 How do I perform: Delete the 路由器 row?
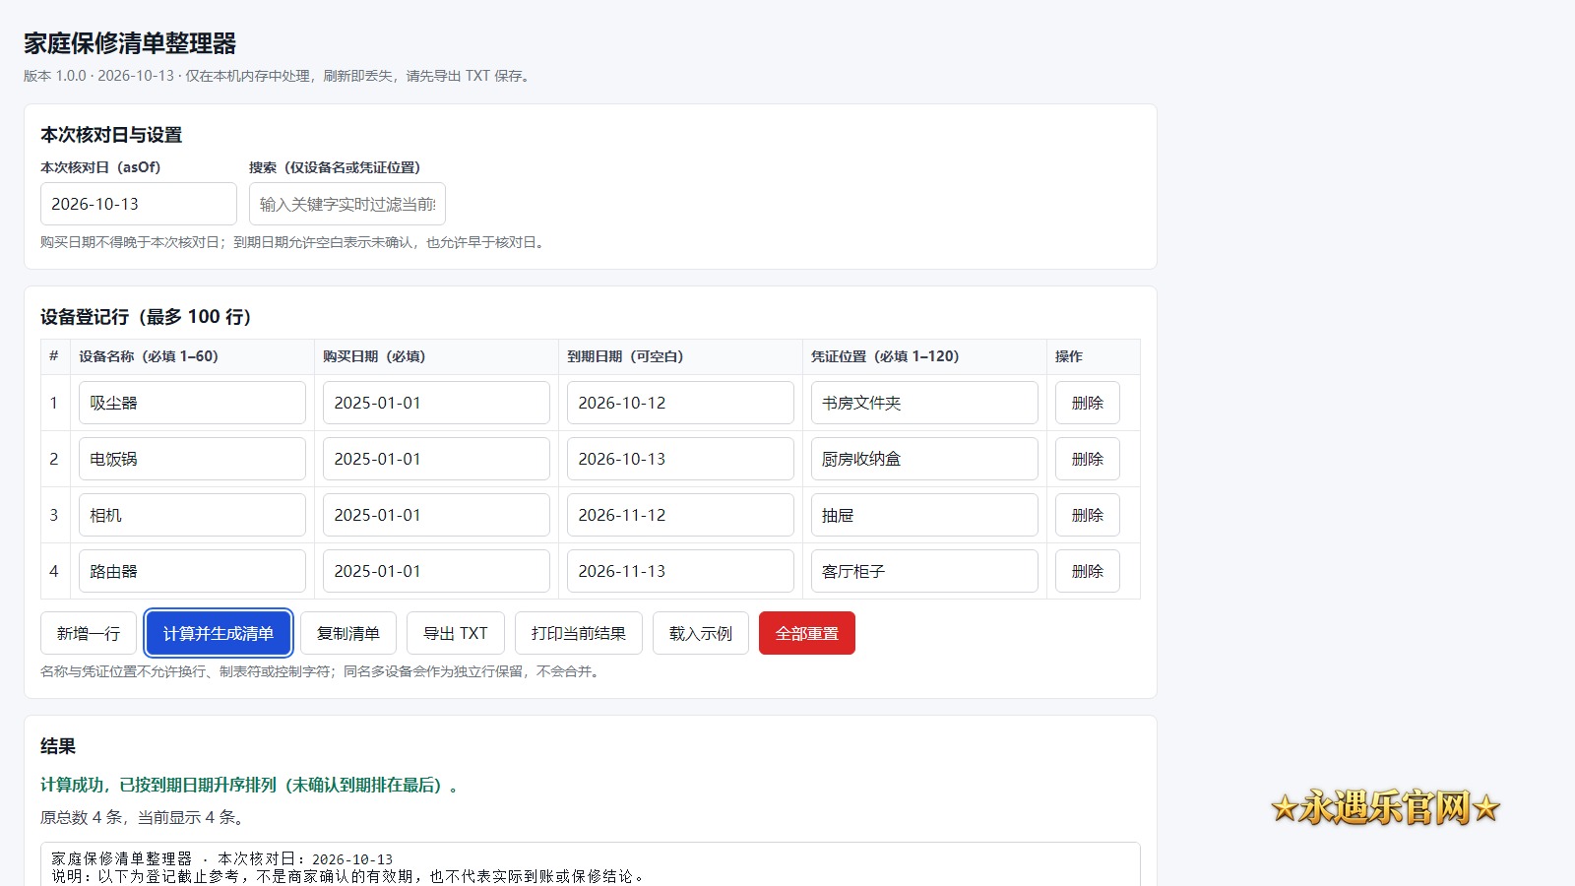[x=1088, y=571]
